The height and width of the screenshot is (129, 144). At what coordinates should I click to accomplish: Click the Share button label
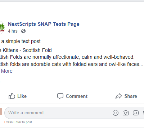pos(131,96)
